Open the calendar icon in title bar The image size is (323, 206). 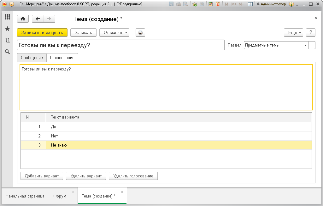(218, 4)
